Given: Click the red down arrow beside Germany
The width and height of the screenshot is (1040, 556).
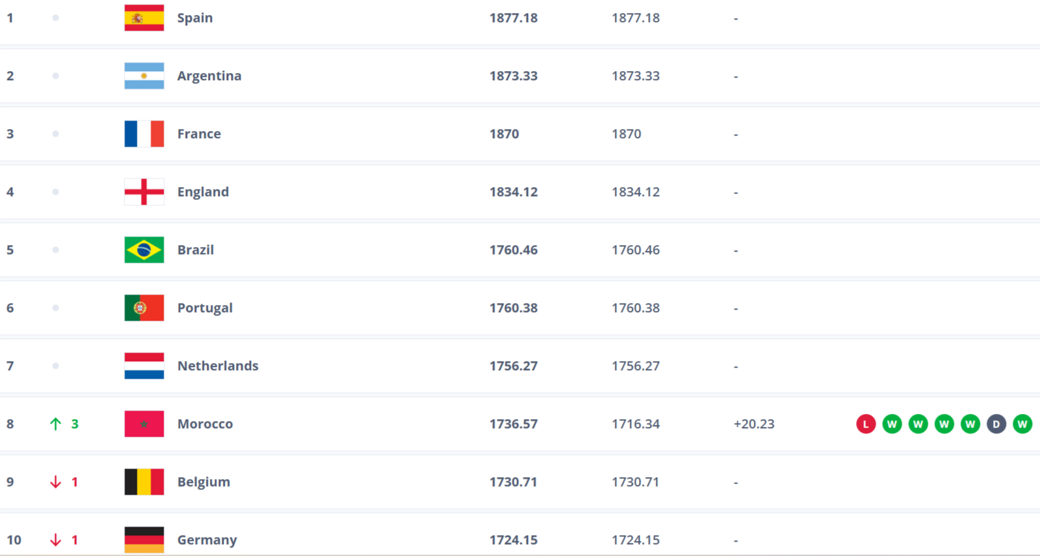Looking at the screenshot, I should pos(55,540).
